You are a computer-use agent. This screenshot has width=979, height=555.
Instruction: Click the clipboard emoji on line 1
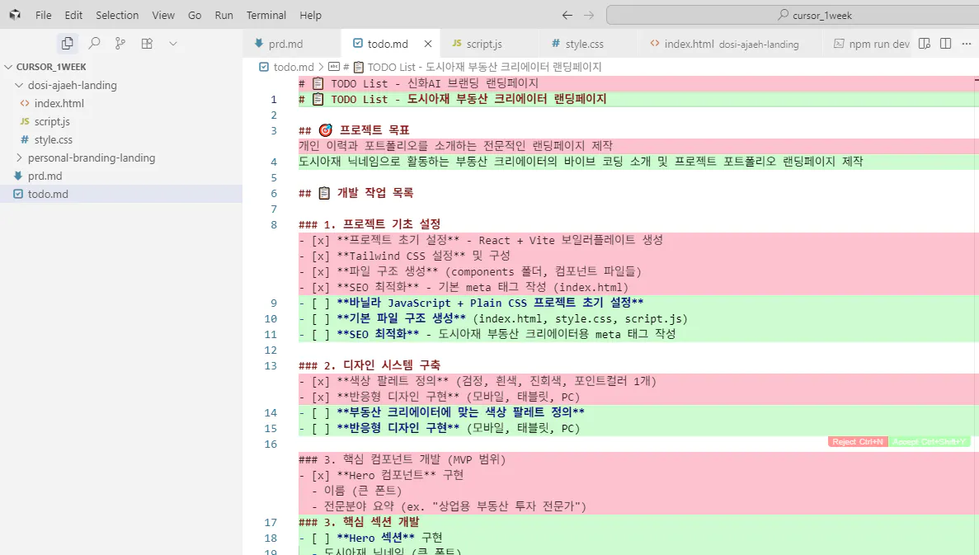[318, 99]
